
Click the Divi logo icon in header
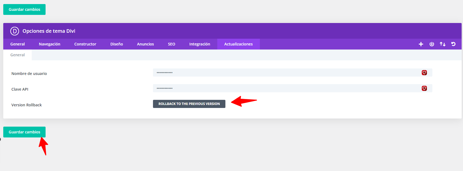coord(15,31)
